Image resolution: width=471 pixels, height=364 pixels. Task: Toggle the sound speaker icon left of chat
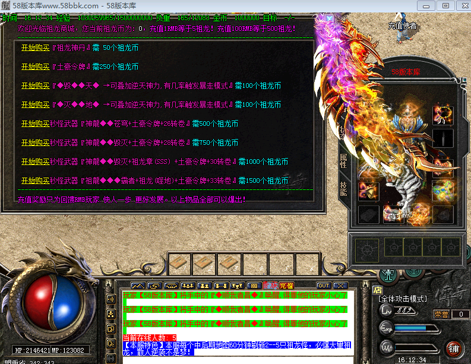111,299
